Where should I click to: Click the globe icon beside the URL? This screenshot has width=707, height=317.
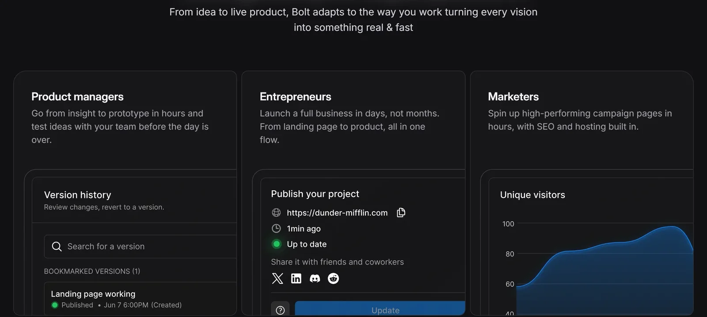(276, 212)
